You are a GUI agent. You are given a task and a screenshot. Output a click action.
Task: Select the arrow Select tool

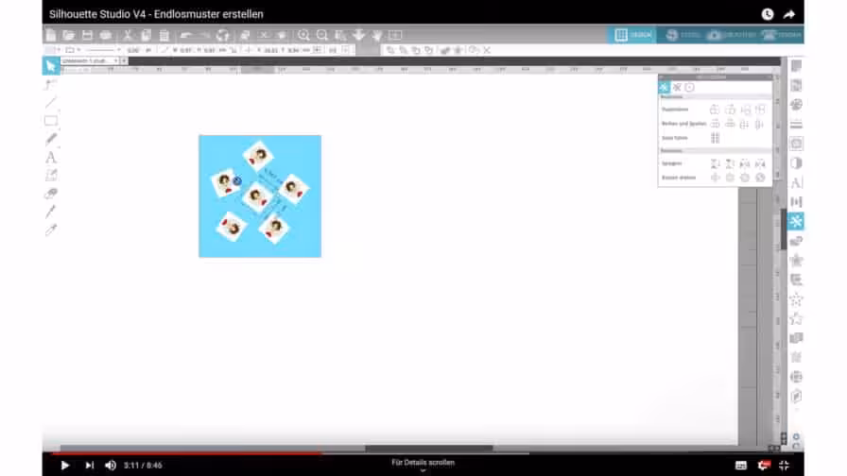[x=50, y=66]
